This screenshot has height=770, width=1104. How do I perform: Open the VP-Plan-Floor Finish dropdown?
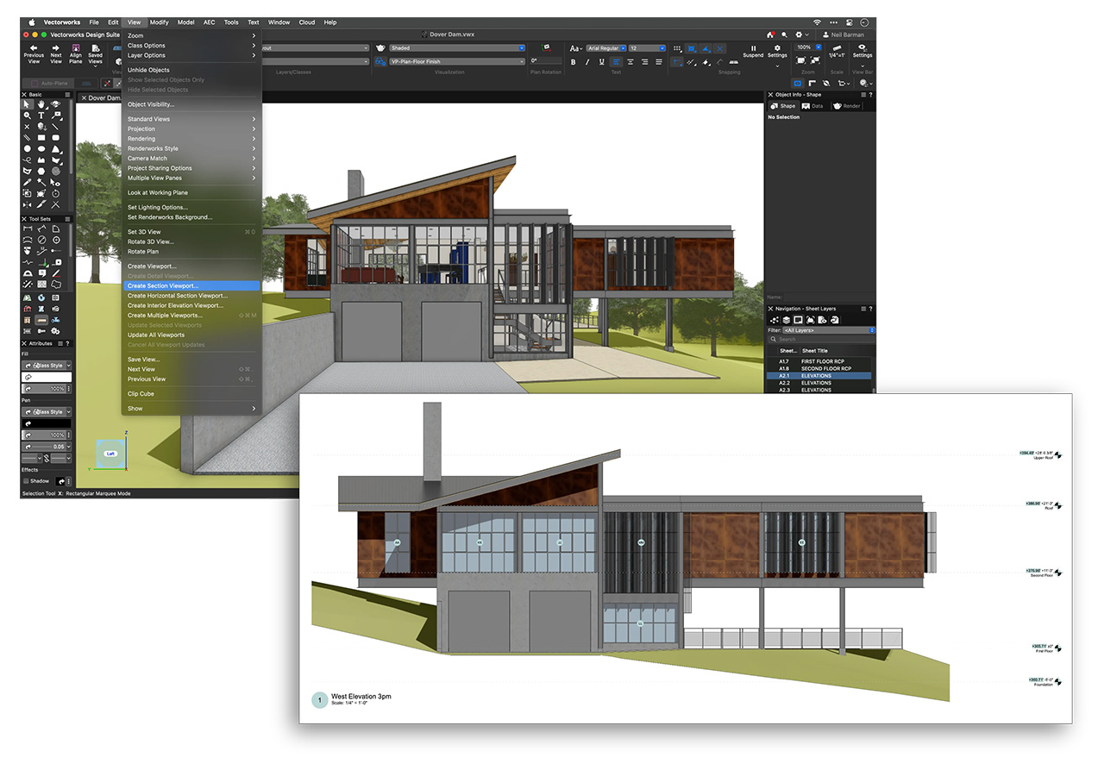pyautogui.click(x=456, y=61)
